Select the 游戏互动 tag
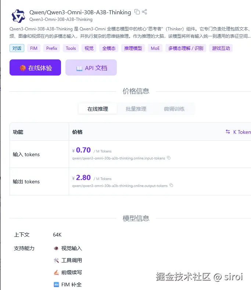Screen dimensions: 251x290 tap(221, 48)
